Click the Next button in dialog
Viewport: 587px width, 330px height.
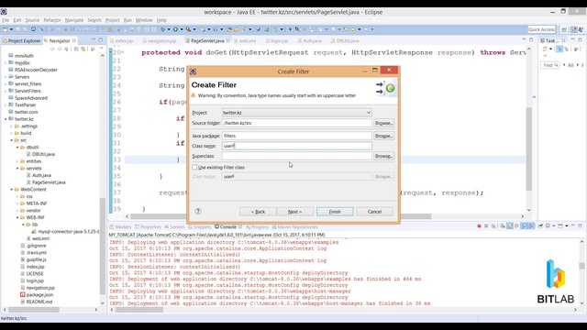pos(295,212)
